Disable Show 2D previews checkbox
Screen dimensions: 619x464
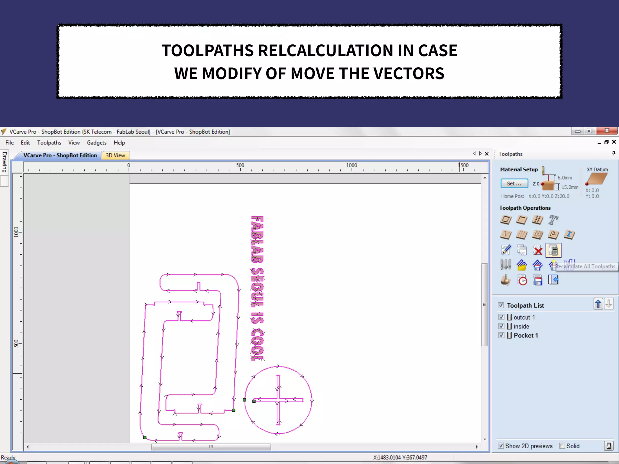(501, 446)
